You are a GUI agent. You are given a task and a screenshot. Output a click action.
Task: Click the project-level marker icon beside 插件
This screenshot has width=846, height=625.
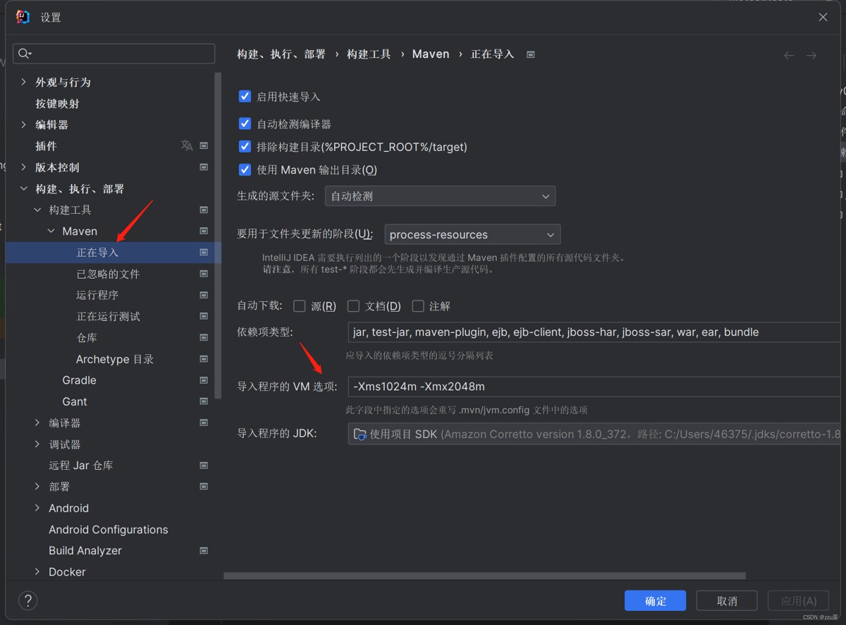click(204, 146)
